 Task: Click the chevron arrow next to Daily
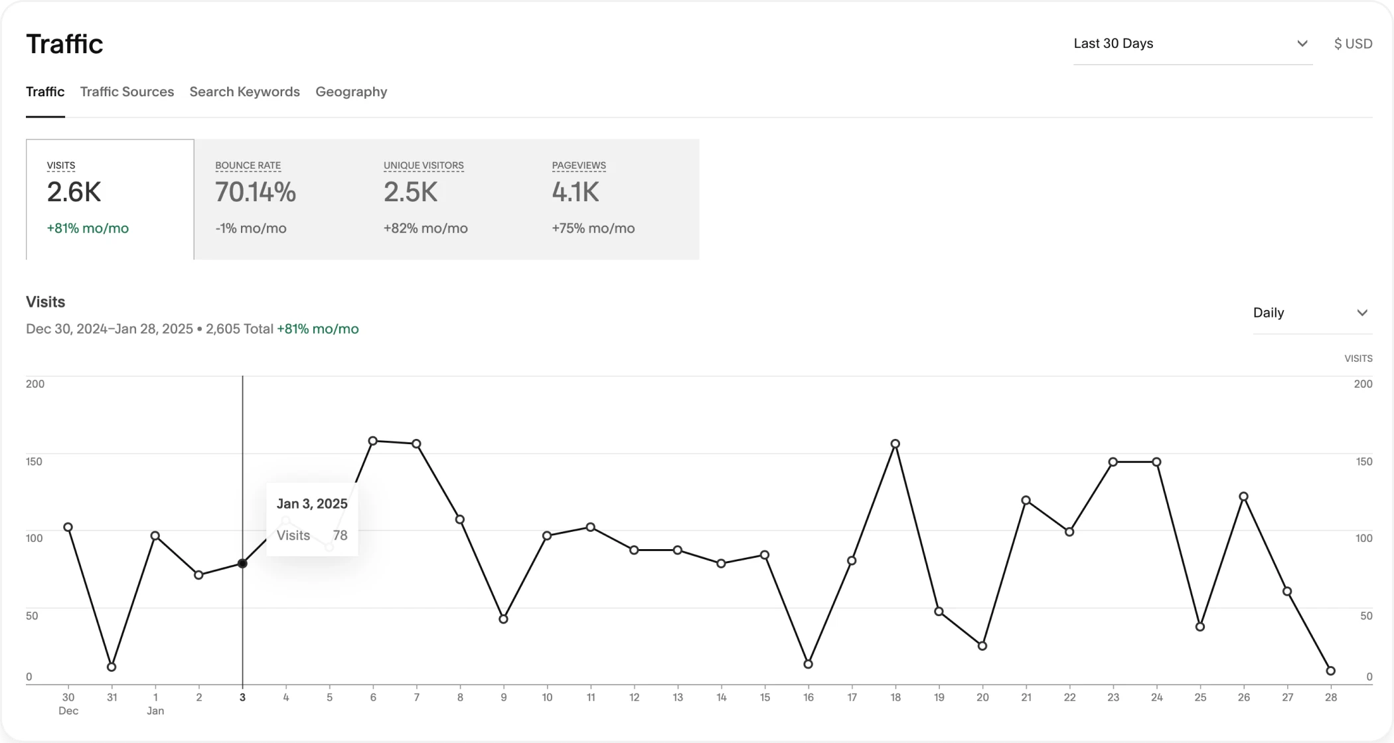(x=1362, y=313)
